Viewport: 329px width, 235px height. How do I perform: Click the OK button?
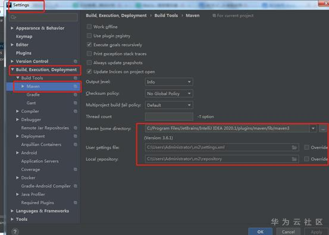point(261,231)
